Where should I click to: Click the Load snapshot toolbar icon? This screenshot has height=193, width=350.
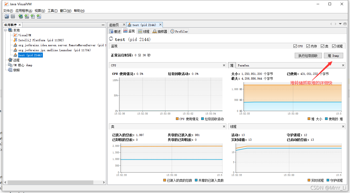tap(7, 17)
